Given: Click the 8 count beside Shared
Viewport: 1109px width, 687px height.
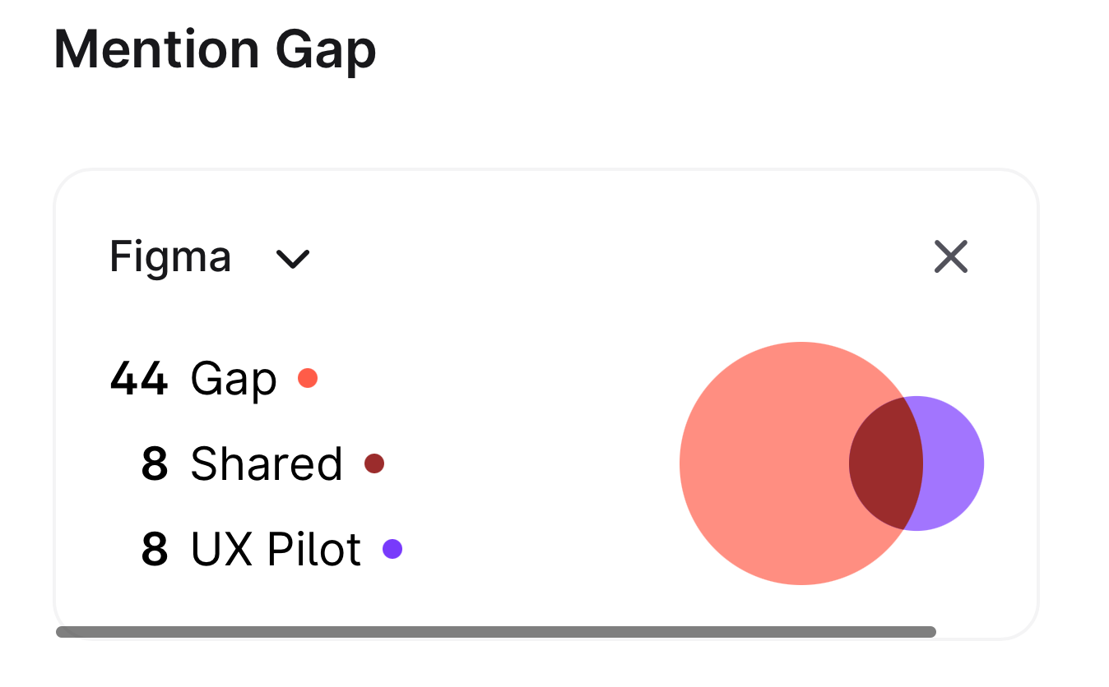Looking at the screenshot, I should [155, 464].
